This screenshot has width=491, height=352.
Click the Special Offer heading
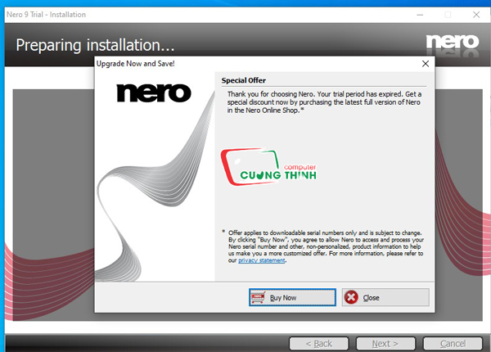(243, 80)
